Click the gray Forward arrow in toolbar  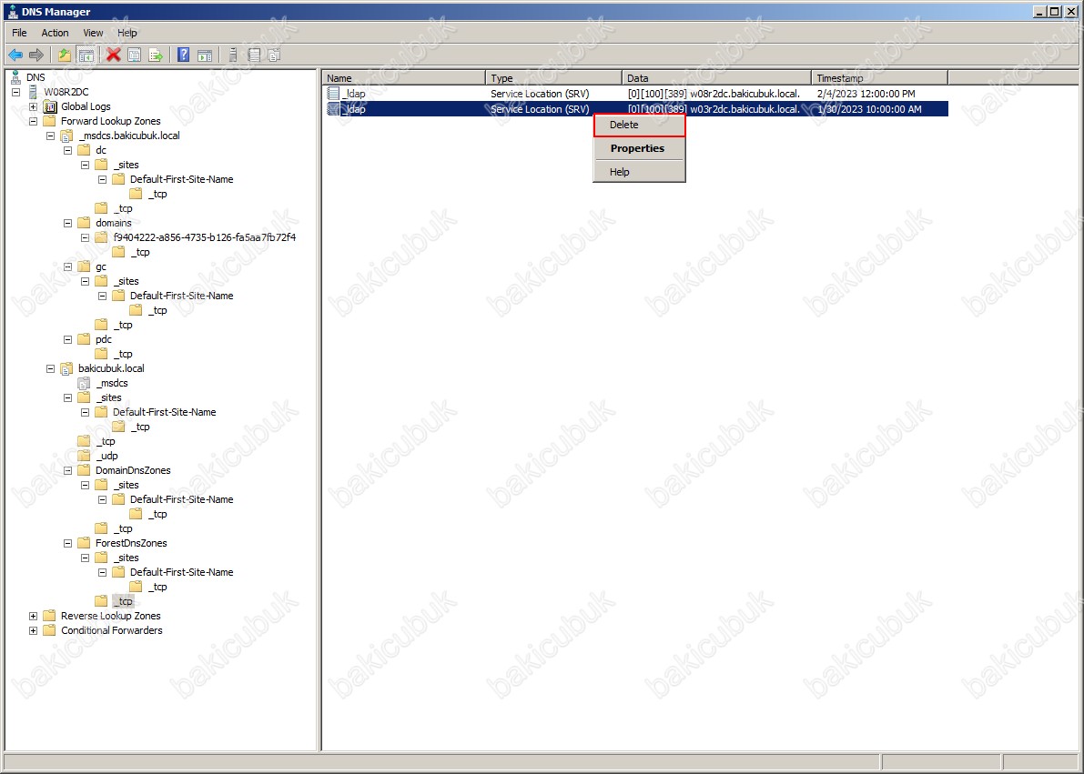coord(36,55)
